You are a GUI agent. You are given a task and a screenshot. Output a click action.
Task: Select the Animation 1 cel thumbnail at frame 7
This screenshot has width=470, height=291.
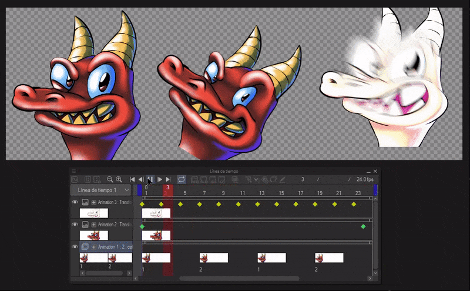pos(214,257)
